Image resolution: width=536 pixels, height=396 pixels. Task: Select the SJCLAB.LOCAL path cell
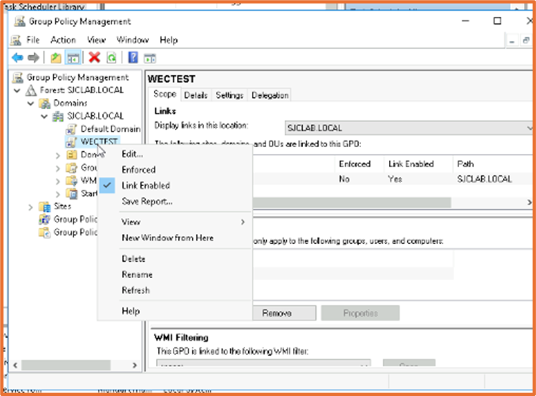click(484, 179)
